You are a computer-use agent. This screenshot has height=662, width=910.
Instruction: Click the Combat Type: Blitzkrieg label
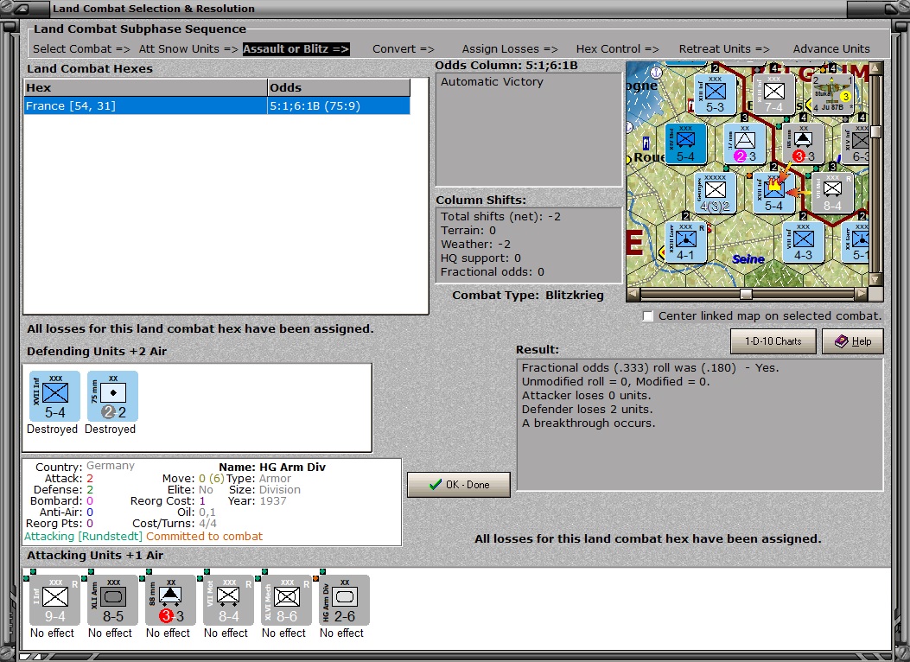point(528,295)
